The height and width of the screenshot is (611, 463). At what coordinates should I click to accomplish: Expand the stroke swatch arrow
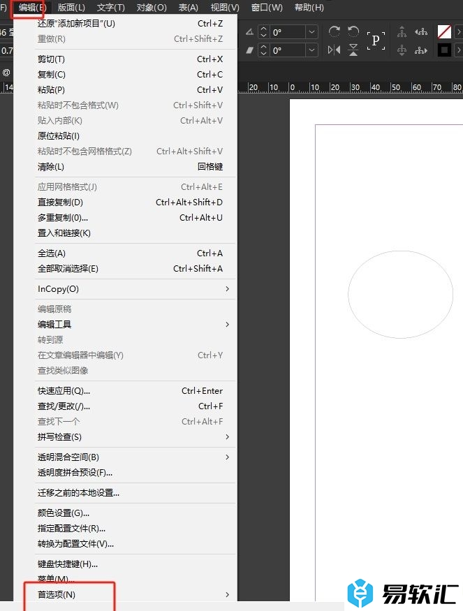pos(459,50)
